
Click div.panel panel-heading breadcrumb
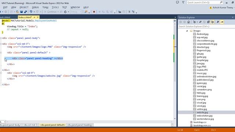tap(80, 125)
